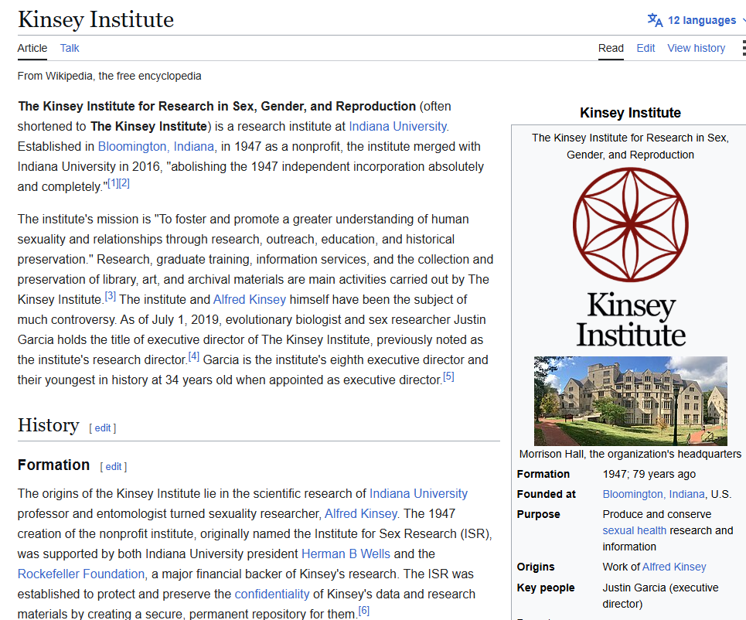The height and width of the screenshot is (620, 746).
Task: Open the Morrison Hall photo
Action: tap(630, 401)
